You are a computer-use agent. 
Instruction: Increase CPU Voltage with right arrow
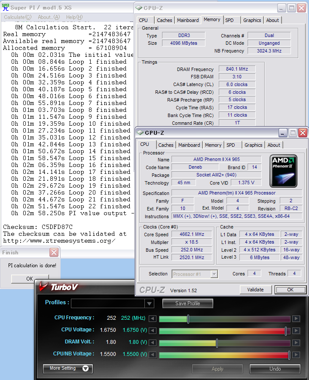coord(296,331)
